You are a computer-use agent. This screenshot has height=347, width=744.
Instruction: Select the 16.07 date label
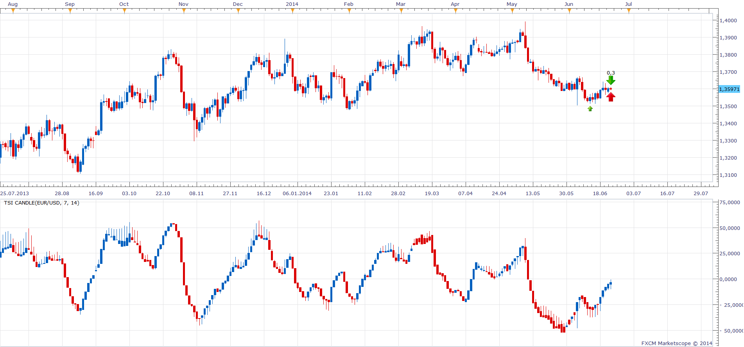tap(667, 193)
